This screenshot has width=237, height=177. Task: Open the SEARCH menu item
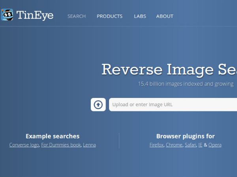pyautogui.click(x=77, y=16)
